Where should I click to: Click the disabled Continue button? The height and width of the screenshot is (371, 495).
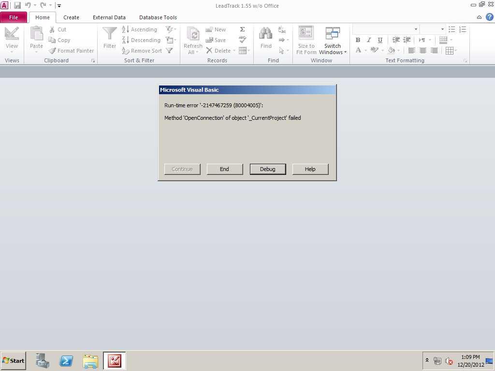(x=182, y=169)
